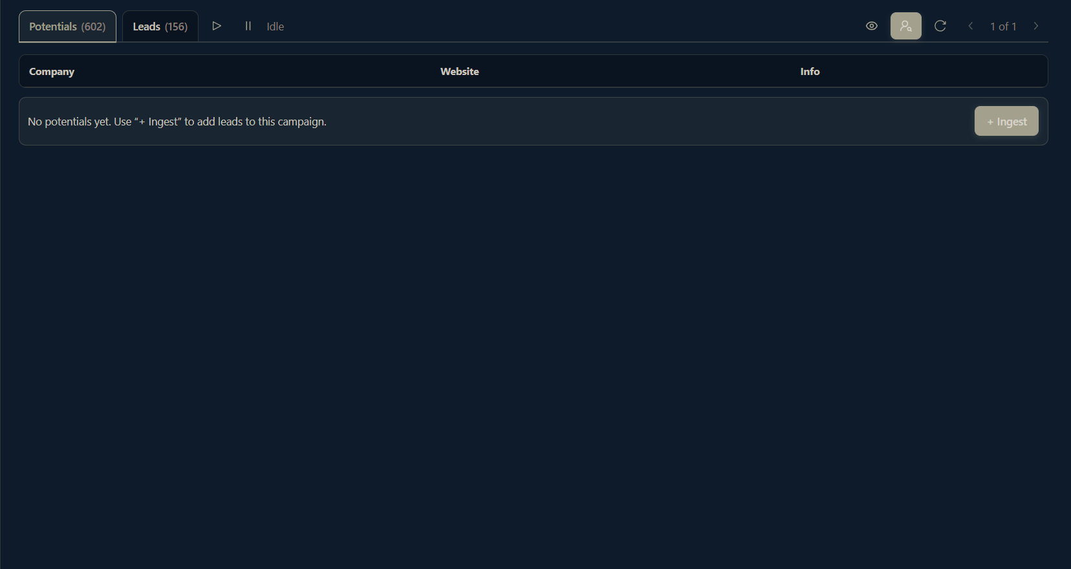Click the plus sign on Ingest
The image size is (1071, 569).
990,122
